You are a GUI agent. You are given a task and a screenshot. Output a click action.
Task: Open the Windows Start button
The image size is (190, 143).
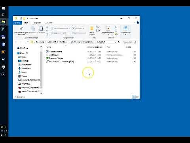coord(4,8)
